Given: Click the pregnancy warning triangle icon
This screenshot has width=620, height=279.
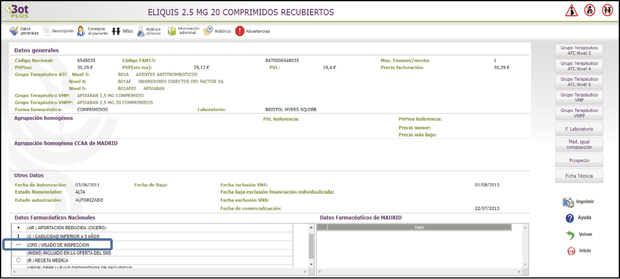Looking at the screenshot, I should [572, 11].
